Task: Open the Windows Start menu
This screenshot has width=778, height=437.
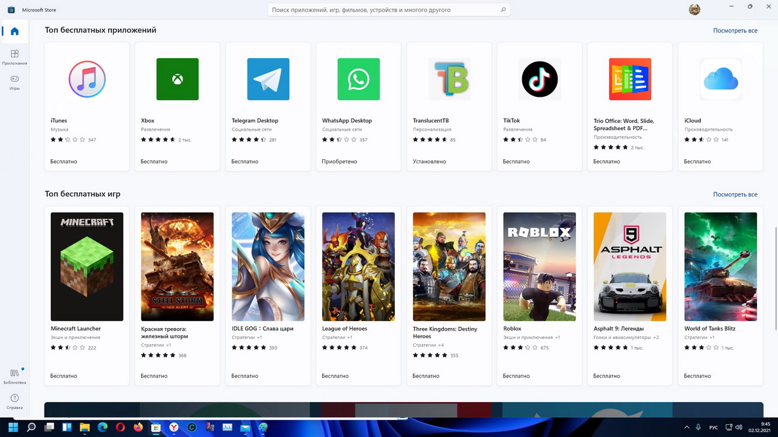Action: (x=13, y=427)
